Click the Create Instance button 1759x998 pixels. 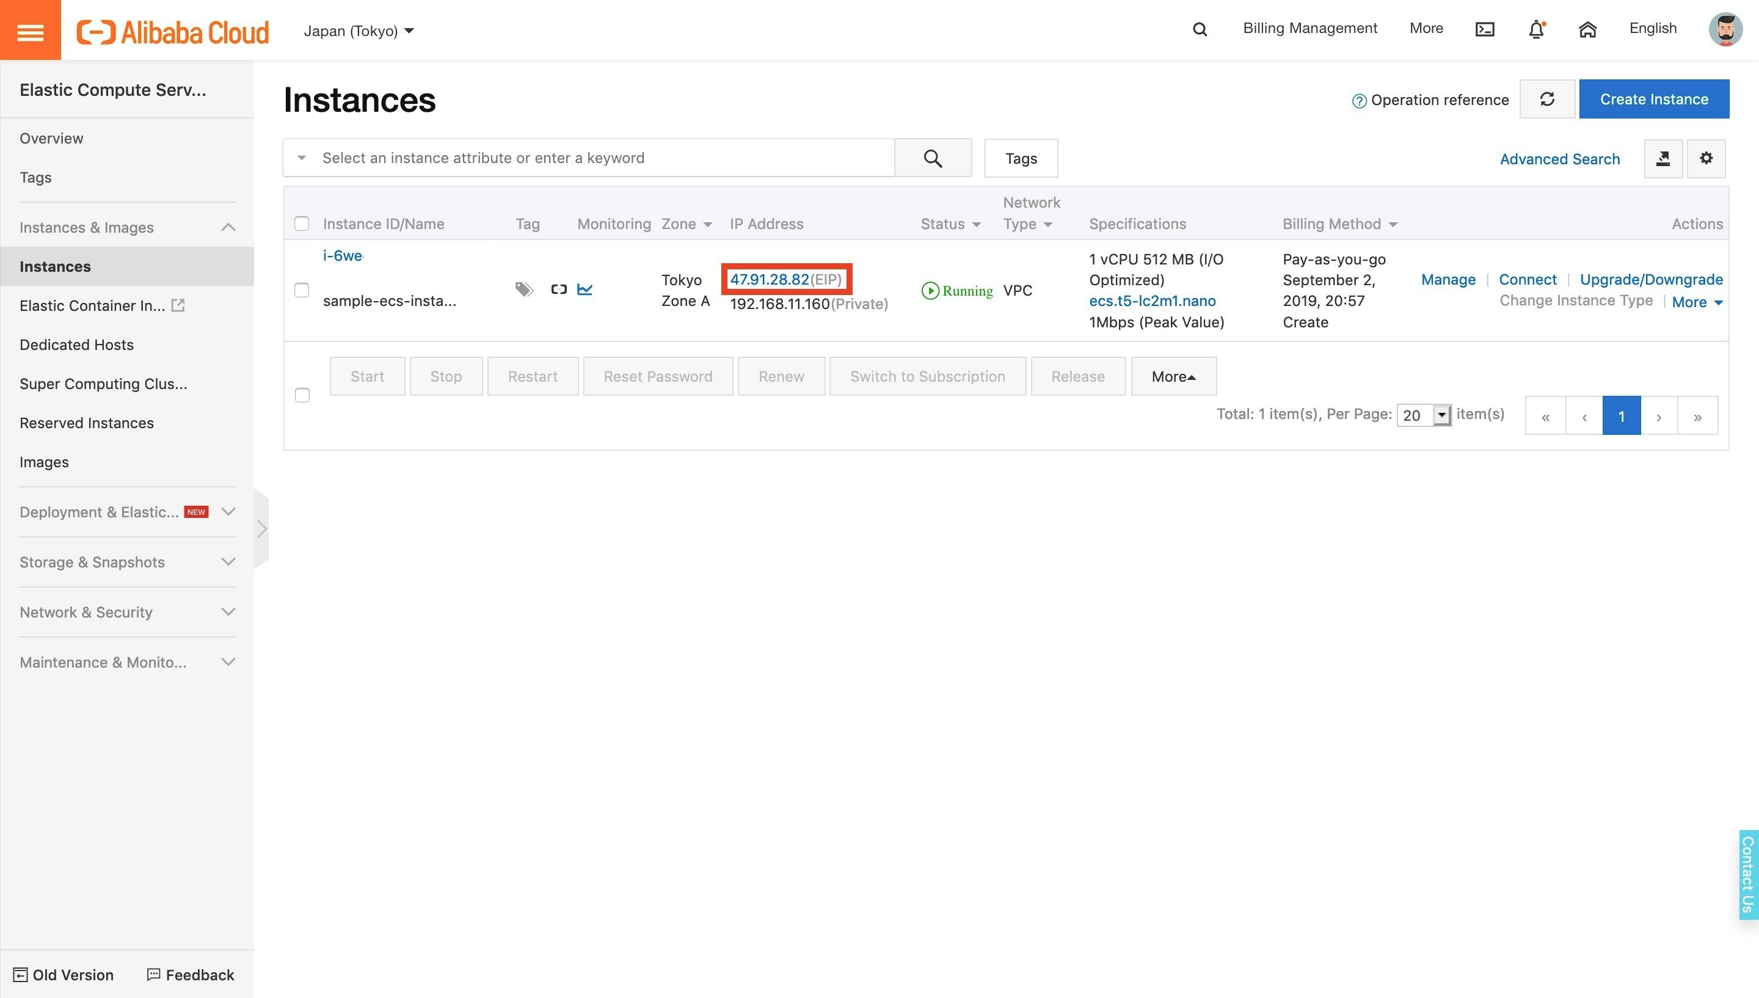[x=1653, y=100]
